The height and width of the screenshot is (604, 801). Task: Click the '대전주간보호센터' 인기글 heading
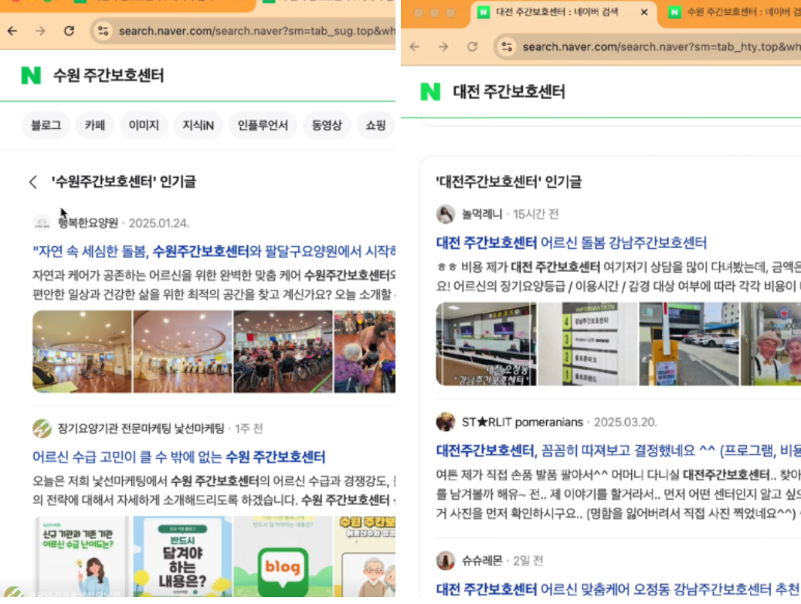pos(508,182)
